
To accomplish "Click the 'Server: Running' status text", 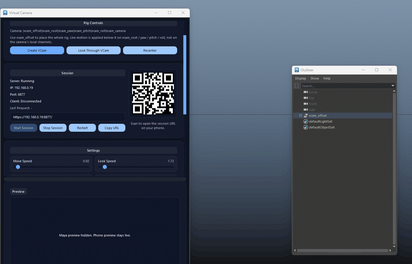I will [x=22, y=81].
